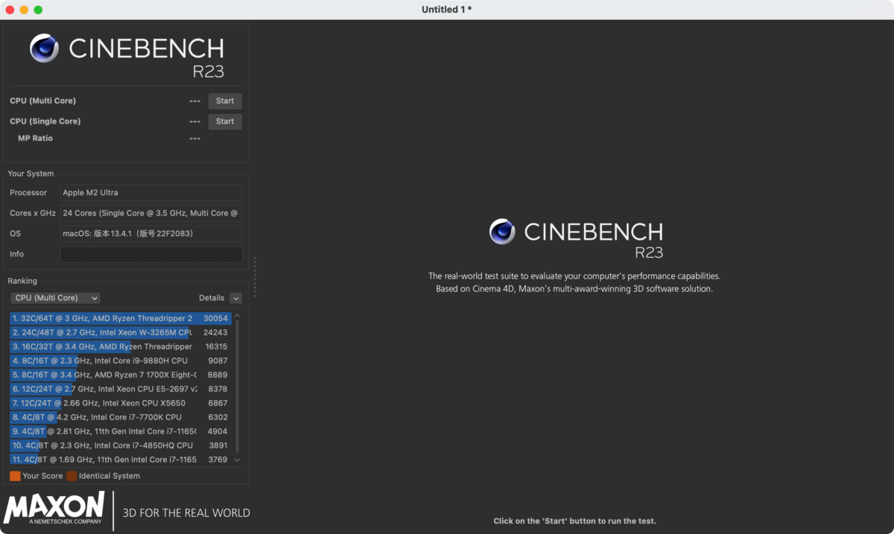894x534 pixels.
Task: Select ranking row 10 Intel Core i7-4850HQ
Action: coord(120,445)
